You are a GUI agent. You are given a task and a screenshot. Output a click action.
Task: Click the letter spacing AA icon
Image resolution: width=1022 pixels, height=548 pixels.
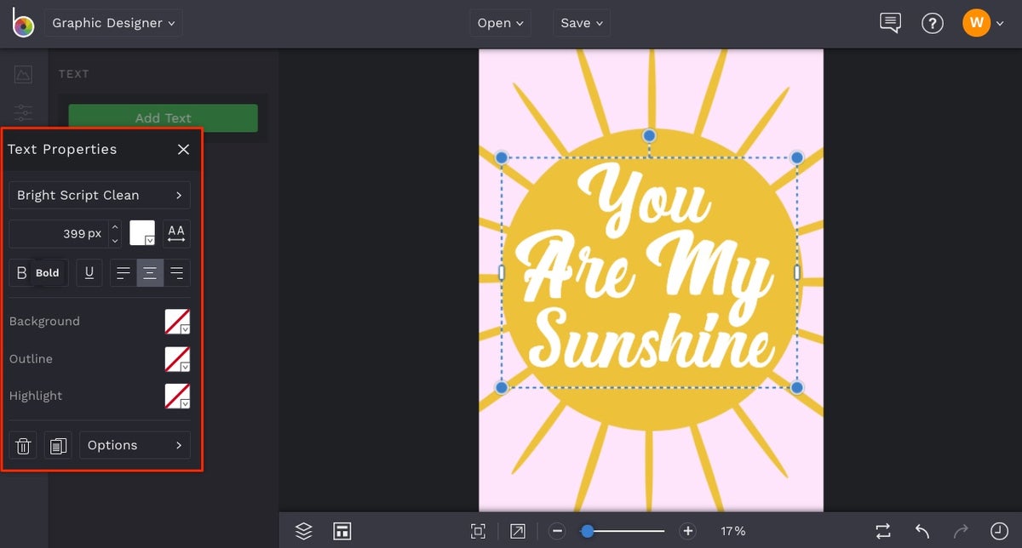[176, 233]
